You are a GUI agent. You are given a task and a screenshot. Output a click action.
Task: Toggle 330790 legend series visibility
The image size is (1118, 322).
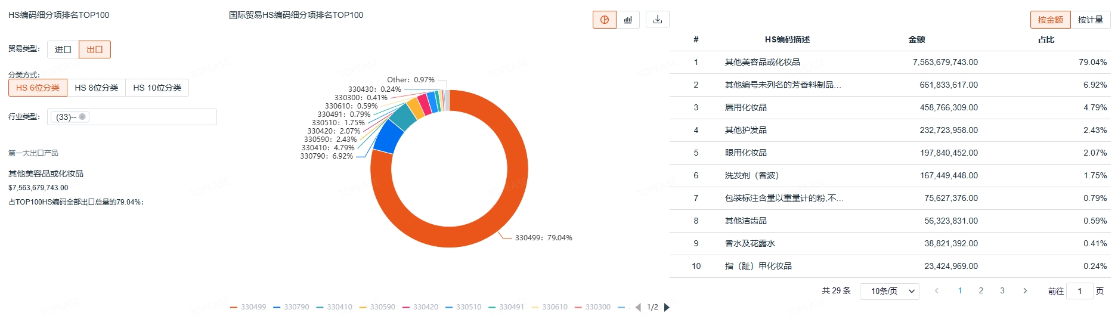pyautogui.click(x=291, y=307)
